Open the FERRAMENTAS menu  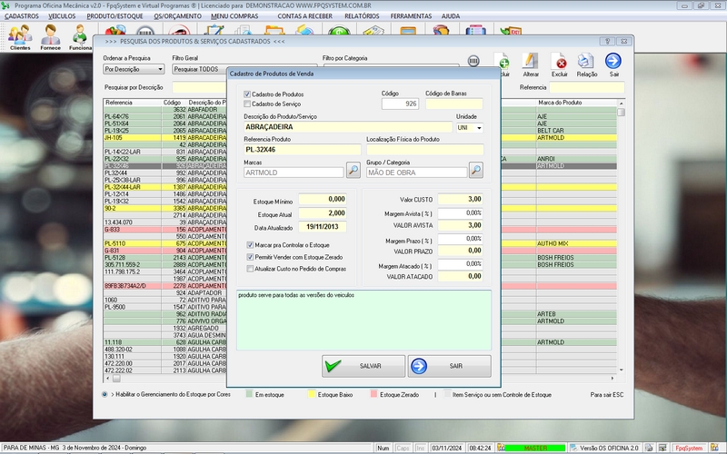[411, 16]
